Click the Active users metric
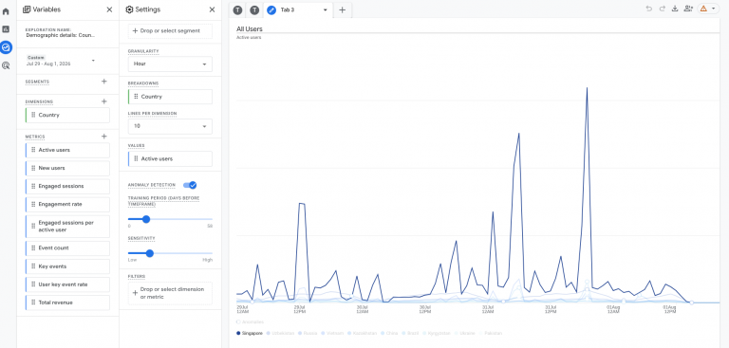Image resolution: width=729 pixels, height=348 pixels. [68, 150]
